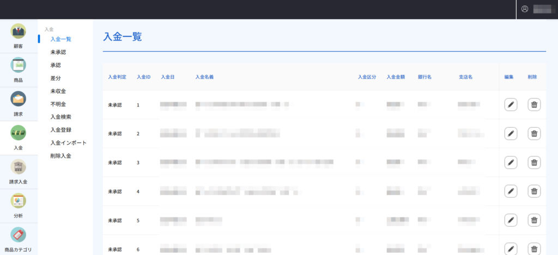Screen dimensions: 558x255
Task: Click the trash delete icon for 入金ID 2
Action: tap(534, 133)
